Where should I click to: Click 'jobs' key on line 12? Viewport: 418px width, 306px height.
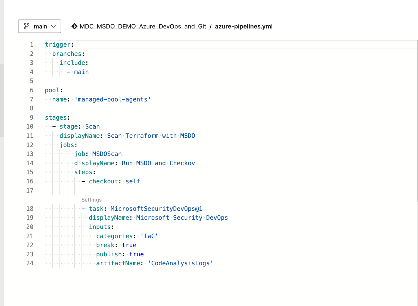click(67, 145)
